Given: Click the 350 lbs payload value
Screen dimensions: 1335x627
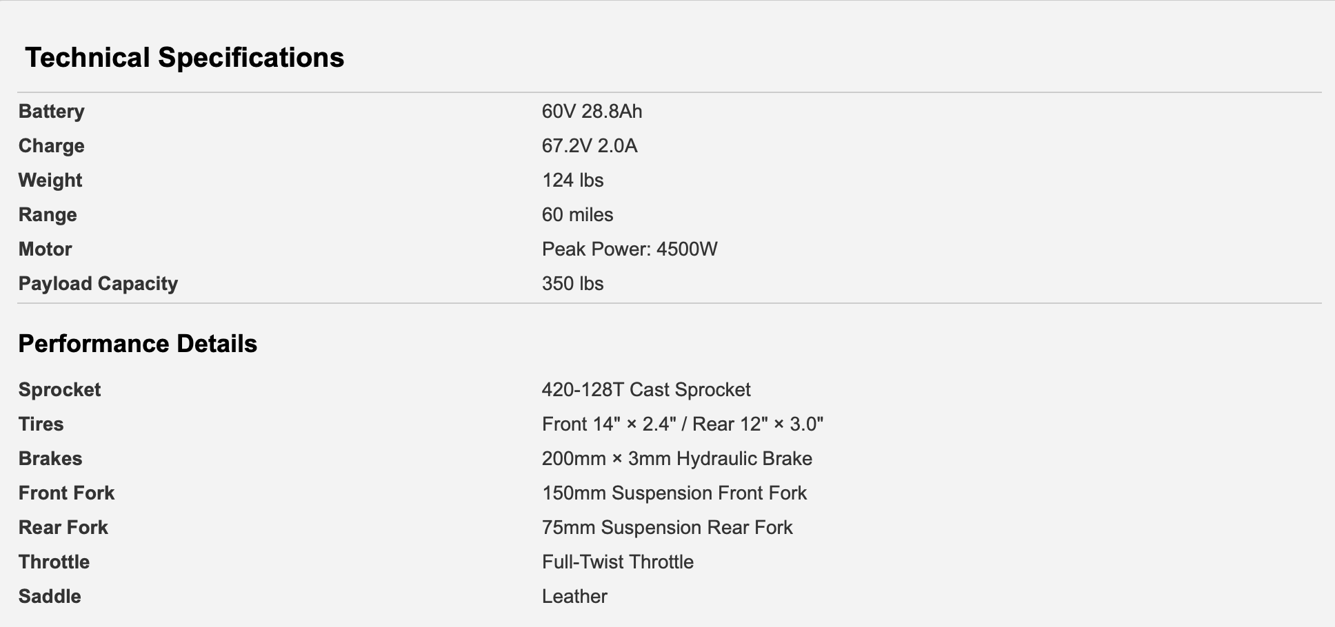Looking at the screenshot, I should tap(572, 283).
